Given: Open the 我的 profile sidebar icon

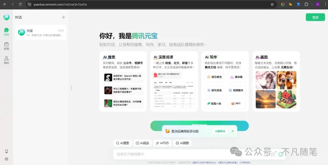Looking at the screenshot, I should click(x=6, y=60).
